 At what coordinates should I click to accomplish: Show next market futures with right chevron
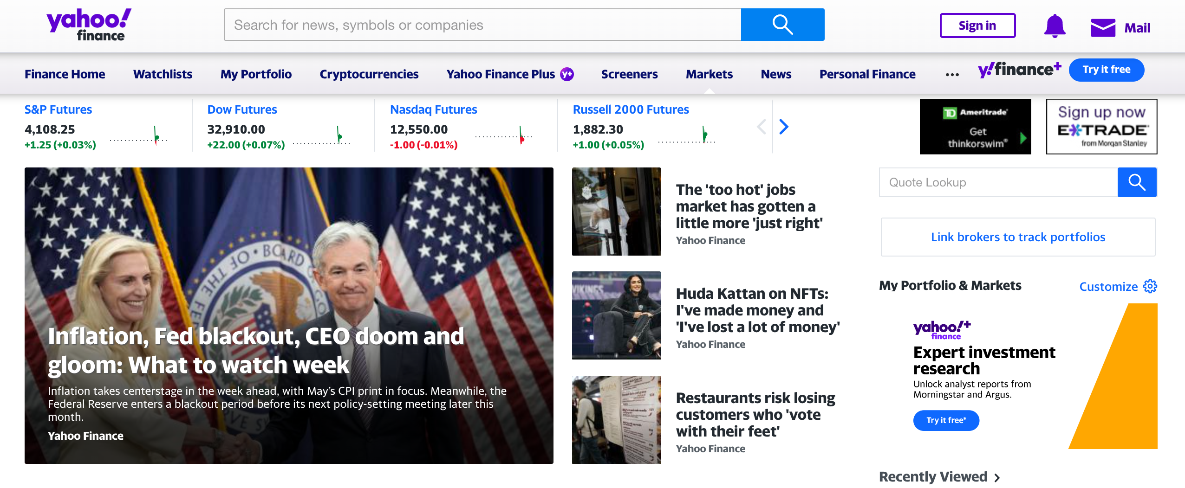tap(784, 127)
